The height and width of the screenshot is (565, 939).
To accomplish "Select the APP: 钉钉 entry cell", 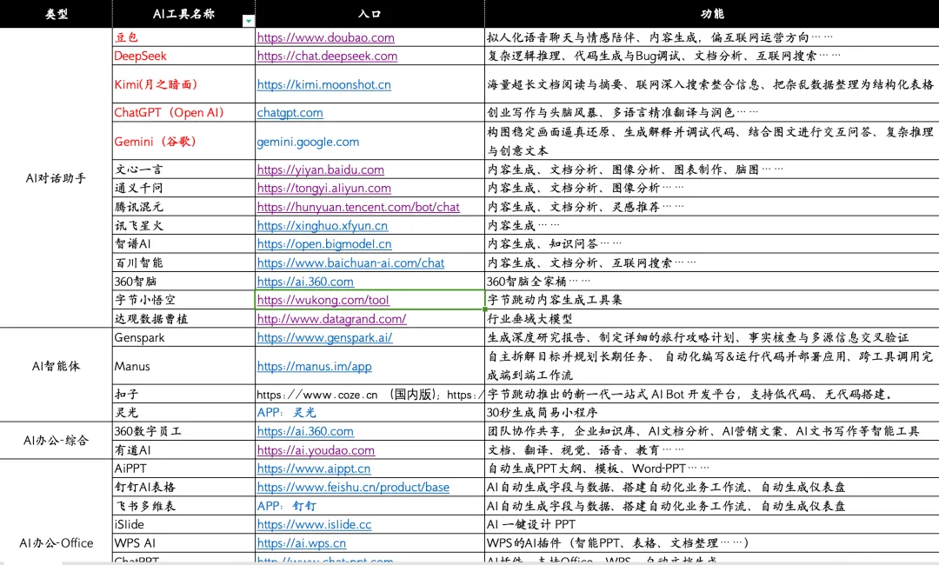I will point(370,507).
